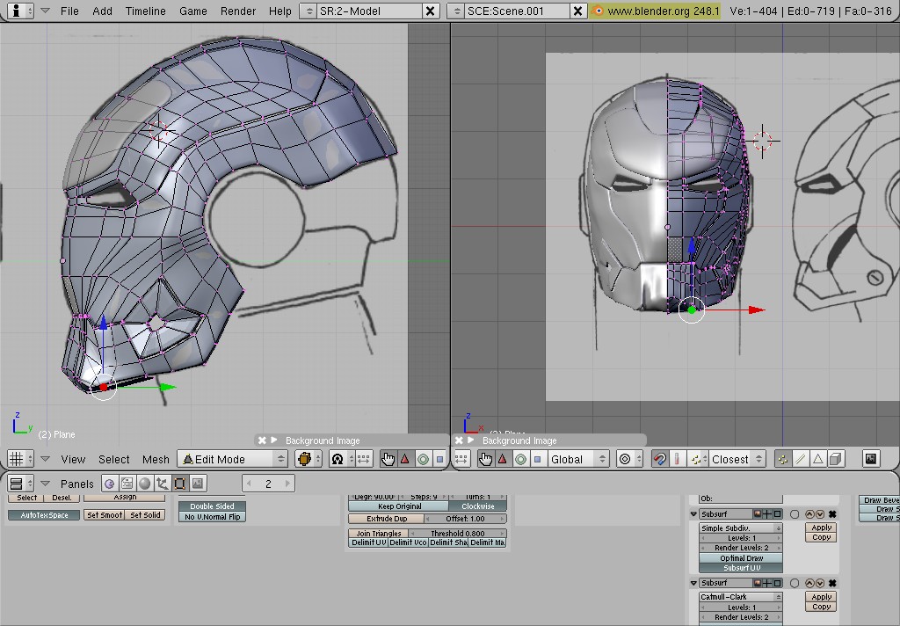The height and width of the screenshot is (626, 900).
Task: Open the Object context axes icon
Action: point(163,484)
